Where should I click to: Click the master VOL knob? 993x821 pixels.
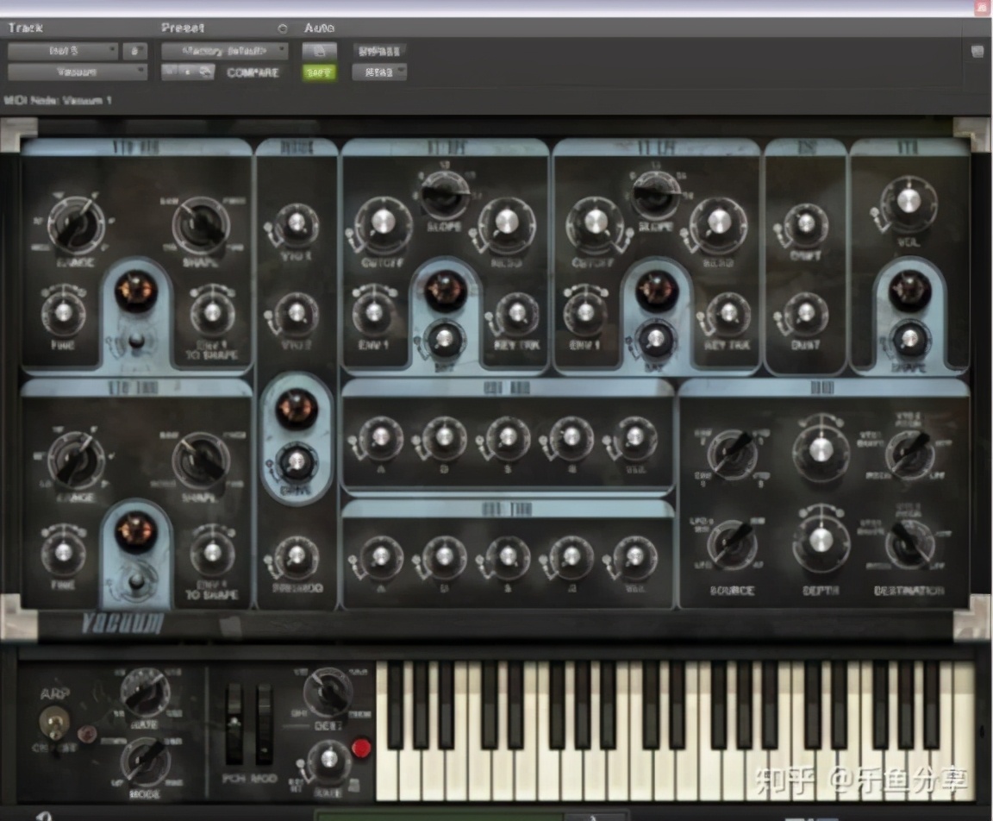[908, 202]
